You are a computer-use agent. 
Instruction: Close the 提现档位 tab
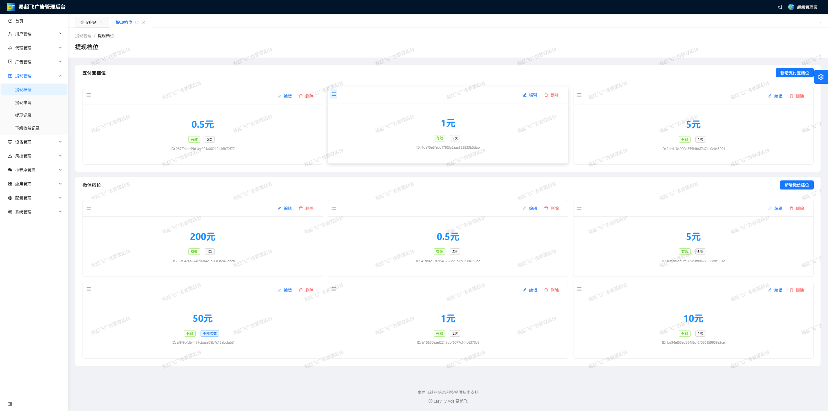click(144, 22)
